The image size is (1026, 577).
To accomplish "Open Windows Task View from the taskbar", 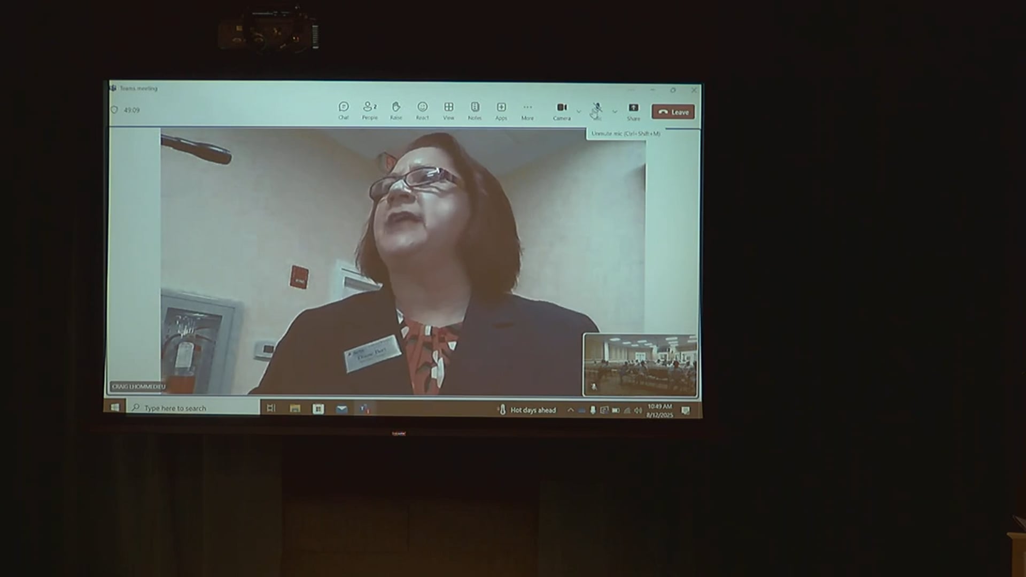I will (x=271, y=408).
